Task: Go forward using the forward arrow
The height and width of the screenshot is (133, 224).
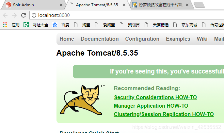Action: [x=14, y=15]
